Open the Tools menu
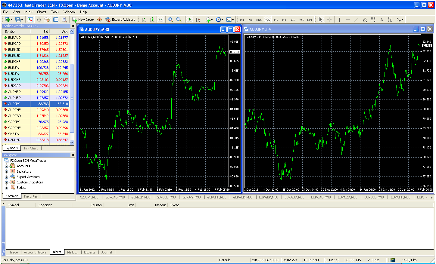 (x=55, y=12)
